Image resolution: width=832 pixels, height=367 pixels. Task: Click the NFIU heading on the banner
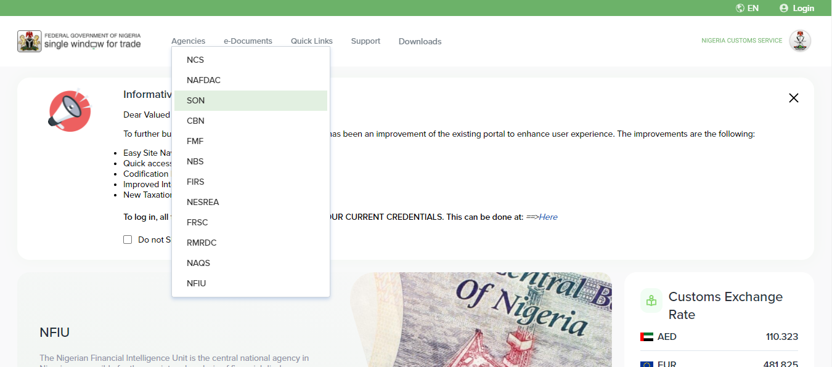click(55, 333)
